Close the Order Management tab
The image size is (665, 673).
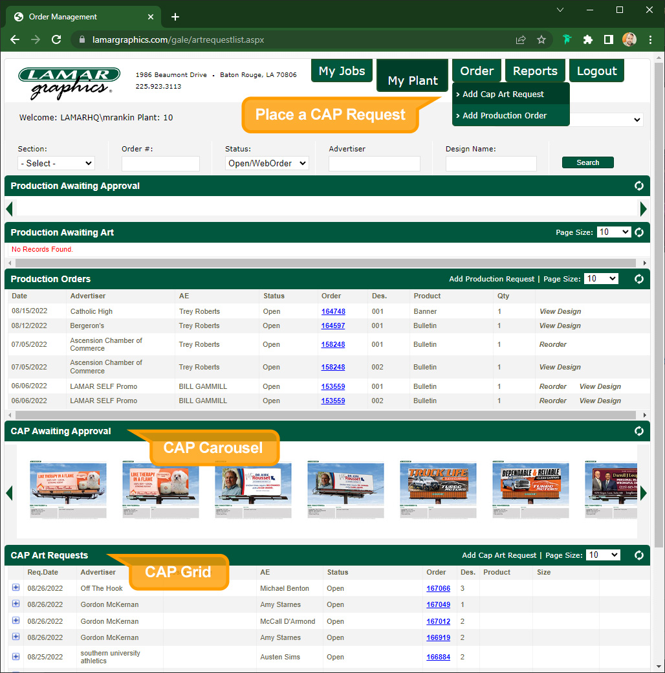point(151,17)
